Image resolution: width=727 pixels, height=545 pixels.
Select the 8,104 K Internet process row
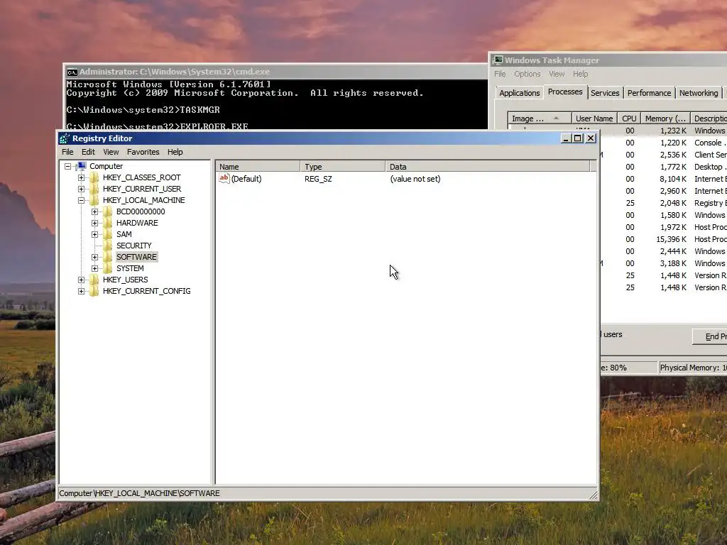click(x=664, y=179)
